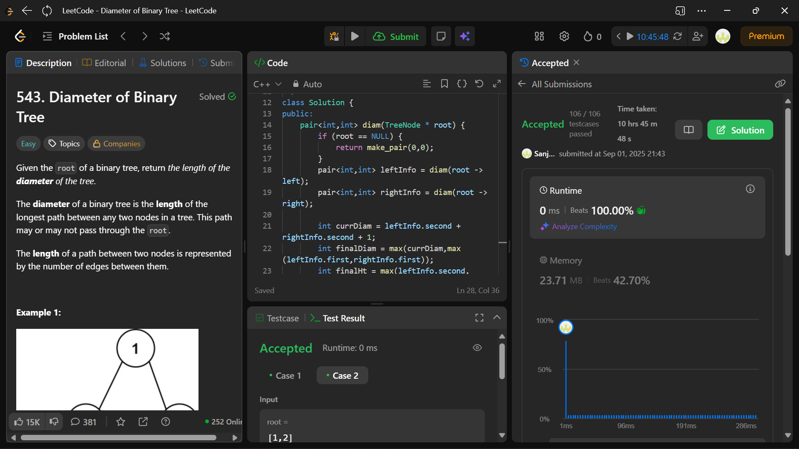The image size is (799, 449).
Task: Expand the Topics tag section
Action: [x=64, y=144]
